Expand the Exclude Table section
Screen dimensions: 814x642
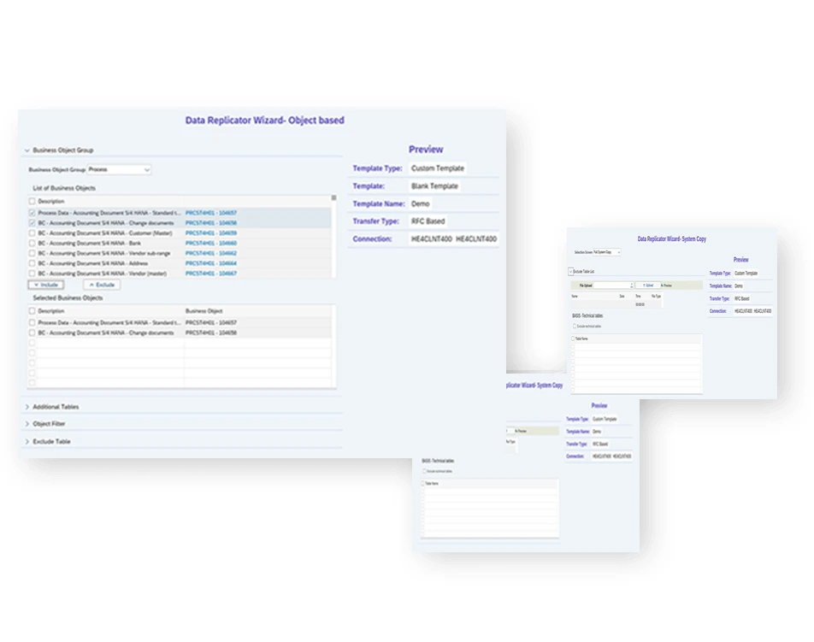(x=28, y=440)
